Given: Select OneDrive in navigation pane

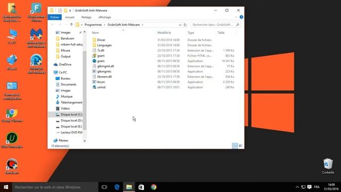Looking at the screenshot, I should (x=63, y=65).
